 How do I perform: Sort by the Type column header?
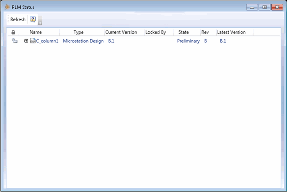[x=79, y=32]
